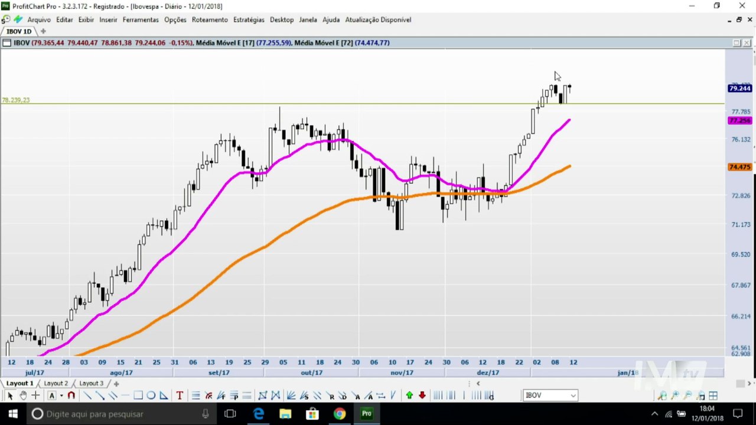Select the hand pan tool
This screenshot has width=756, height=425.
click(x=23, y=395)
